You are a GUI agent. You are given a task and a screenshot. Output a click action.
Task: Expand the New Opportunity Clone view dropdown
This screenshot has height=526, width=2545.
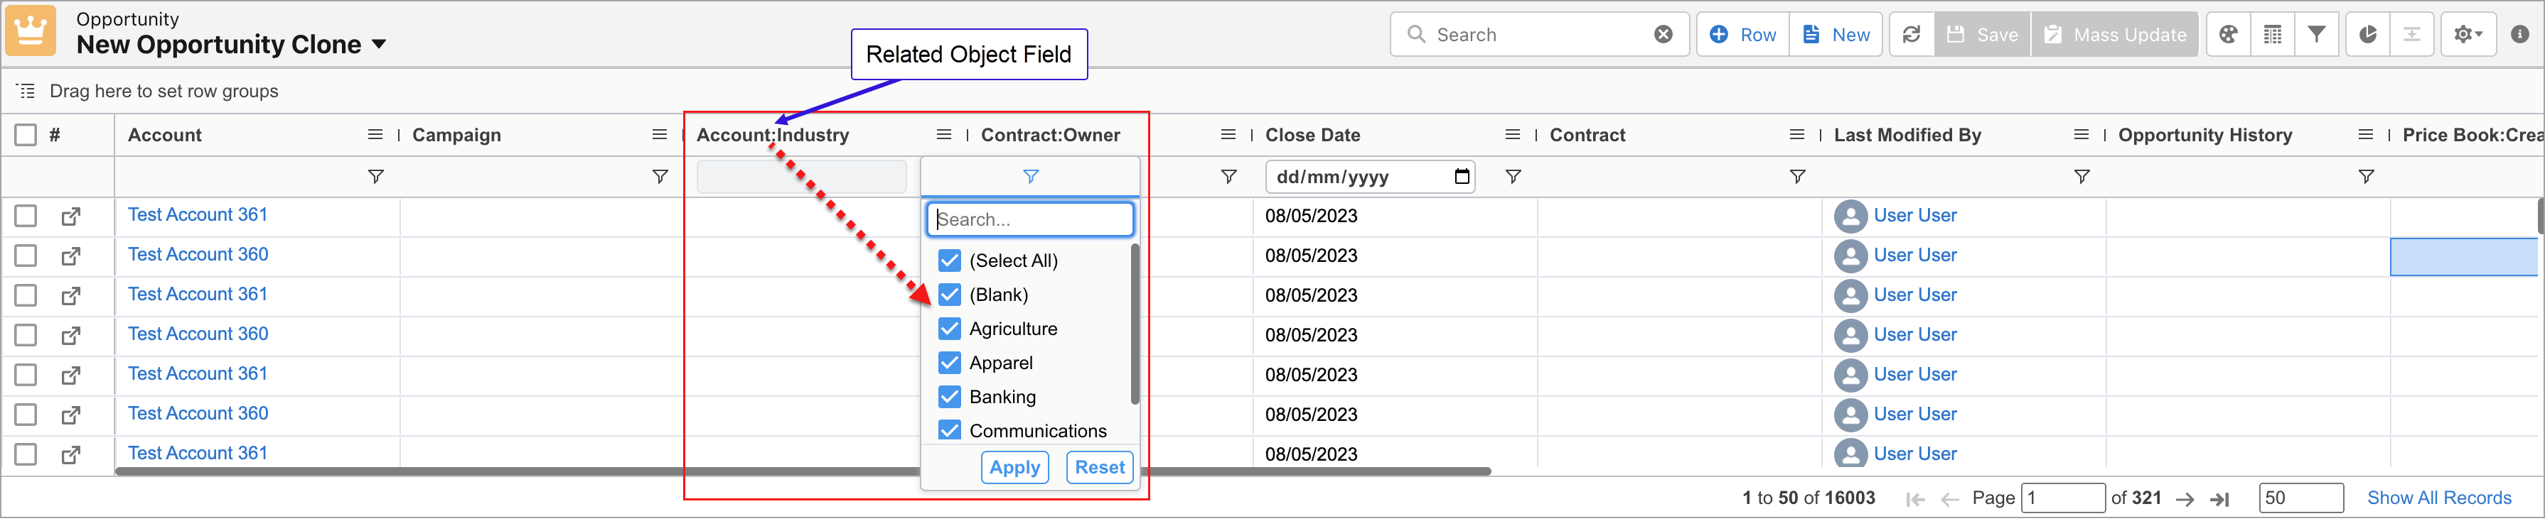click(378, 45)
